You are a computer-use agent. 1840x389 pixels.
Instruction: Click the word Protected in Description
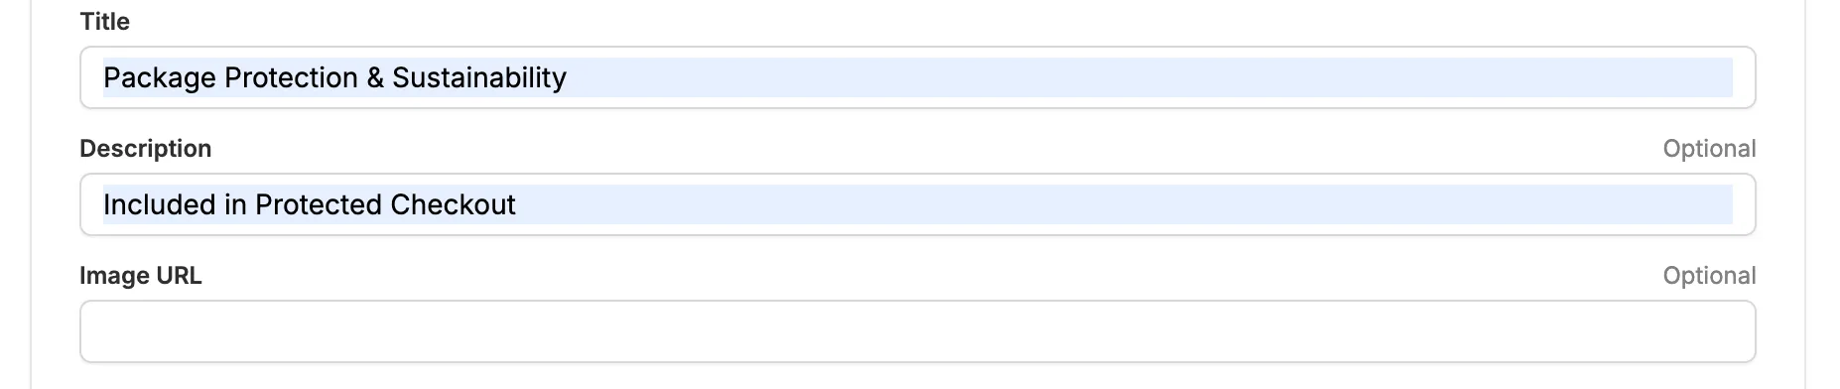click(x=319, y=204)
